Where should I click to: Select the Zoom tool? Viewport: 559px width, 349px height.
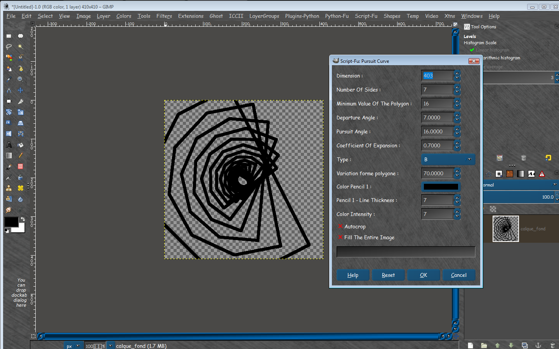pos(20,79)
